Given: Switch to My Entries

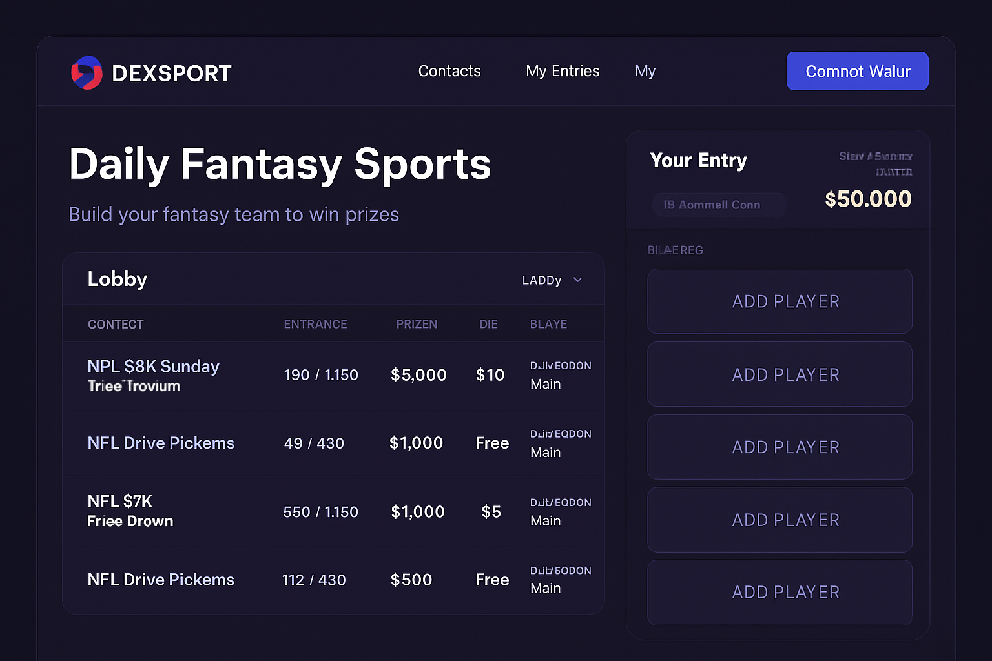Looking at the screenshot, I should pyautogui.click(x=563, y=71).
